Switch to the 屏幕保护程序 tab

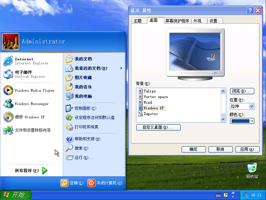click(x=177, y=21)
